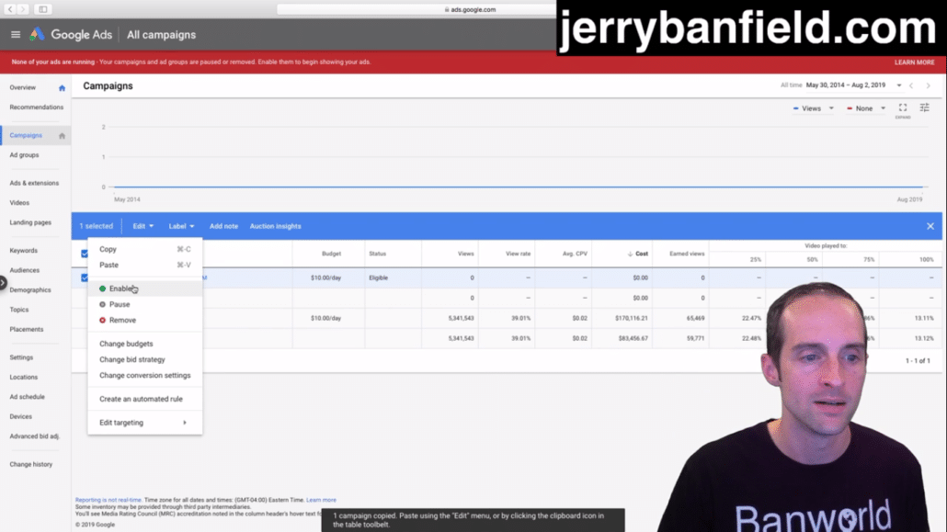Open Overview in the sidebar
947x532 pixels.
tap(22, 87)
